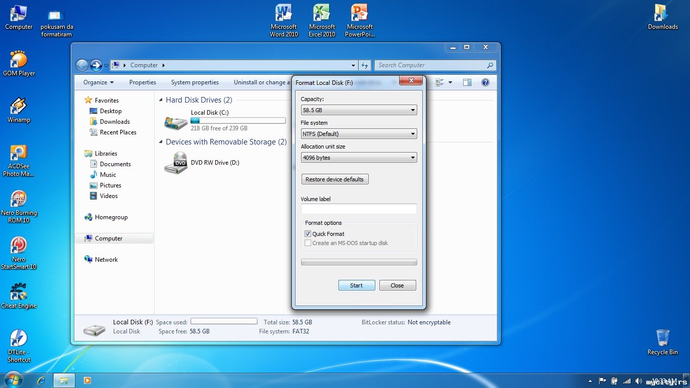Uncheck the Quick Format checkbox
This screenshot has height=388, width=690.
tap(308, 234)
